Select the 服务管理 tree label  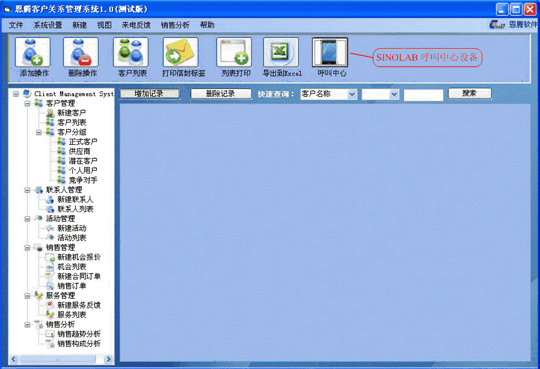[x=61, y=295]
